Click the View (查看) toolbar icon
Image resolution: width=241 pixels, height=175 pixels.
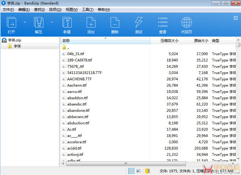click(x=163, y=23)
